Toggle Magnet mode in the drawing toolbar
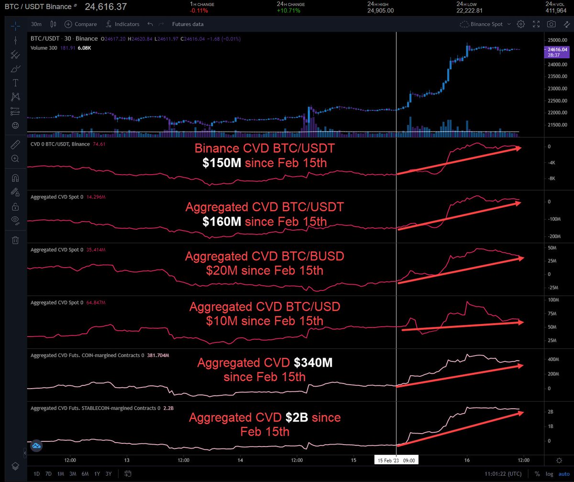Screen dimensions: 574x482 click(15, 178)
